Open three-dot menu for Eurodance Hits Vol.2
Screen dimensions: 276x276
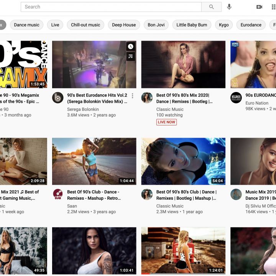[x=133, y=96]
